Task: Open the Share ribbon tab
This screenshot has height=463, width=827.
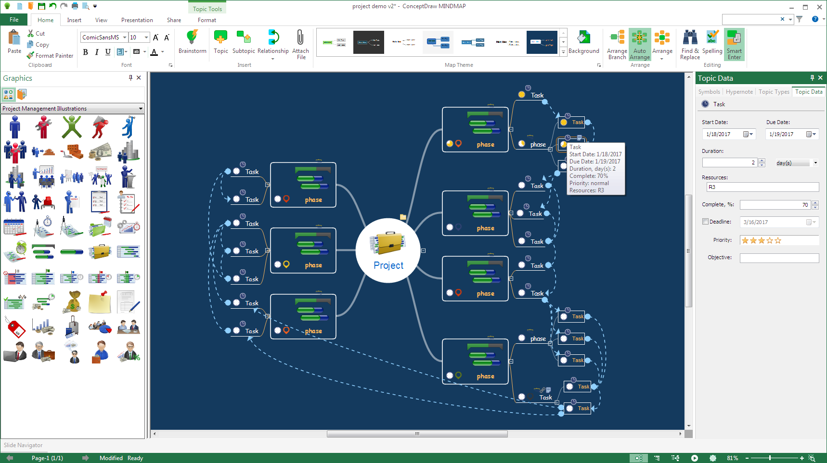Action: tap(174, 20)
